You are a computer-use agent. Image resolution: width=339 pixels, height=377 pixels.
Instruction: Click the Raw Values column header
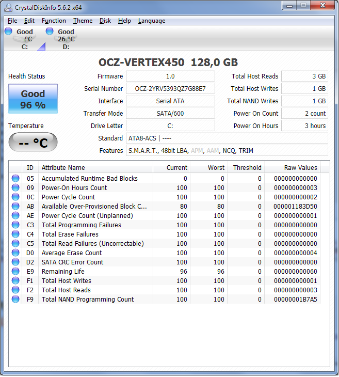[x=293, y=167]
